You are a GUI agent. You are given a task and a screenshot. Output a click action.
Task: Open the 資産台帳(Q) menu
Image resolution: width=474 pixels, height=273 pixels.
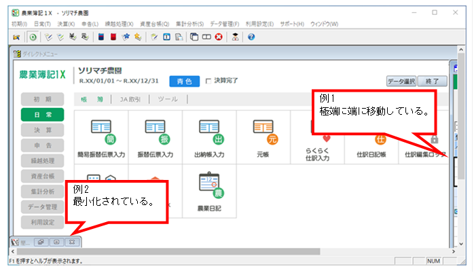(x=154, y=24)
